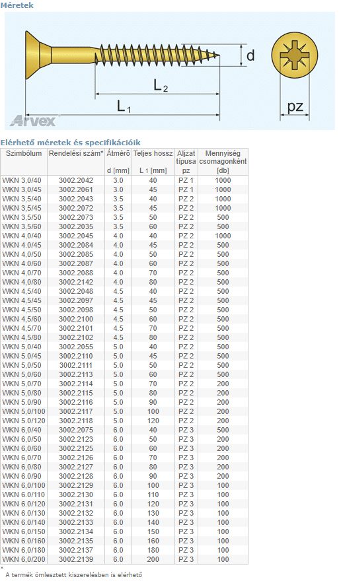Select the WKN 6,0/200 last row
Screen dimensions: 341x583
tap(124, 559)
